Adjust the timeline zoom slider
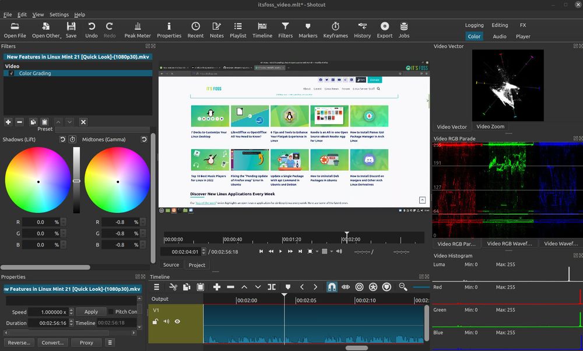Viewport: 583px width, 351px height. pyautogui.click(x=420, y=287)
